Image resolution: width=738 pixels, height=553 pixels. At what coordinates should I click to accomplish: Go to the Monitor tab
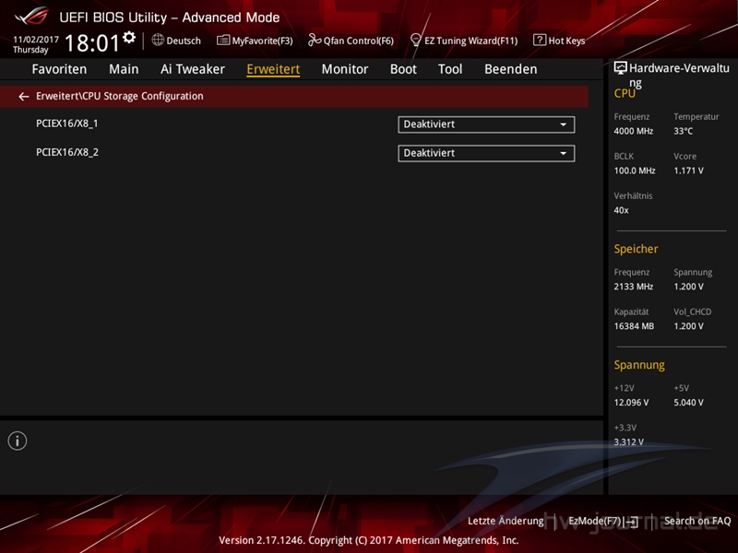click(344, 69)
